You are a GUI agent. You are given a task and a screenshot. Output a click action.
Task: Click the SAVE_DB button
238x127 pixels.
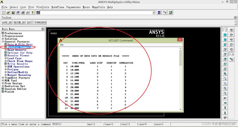[x=7, y=23]
